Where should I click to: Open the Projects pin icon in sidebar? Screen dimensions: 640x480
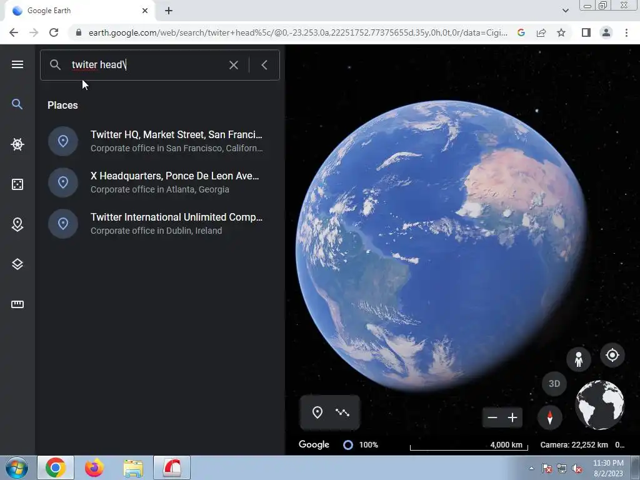coord(17,224)
